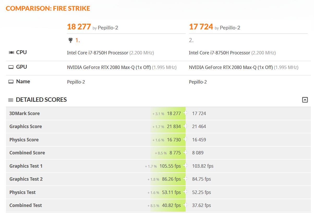This screenshot has width=314, height=214.
Task: Open Pepillo-2 profile beside score 18 277
Action: coord(108,28)
